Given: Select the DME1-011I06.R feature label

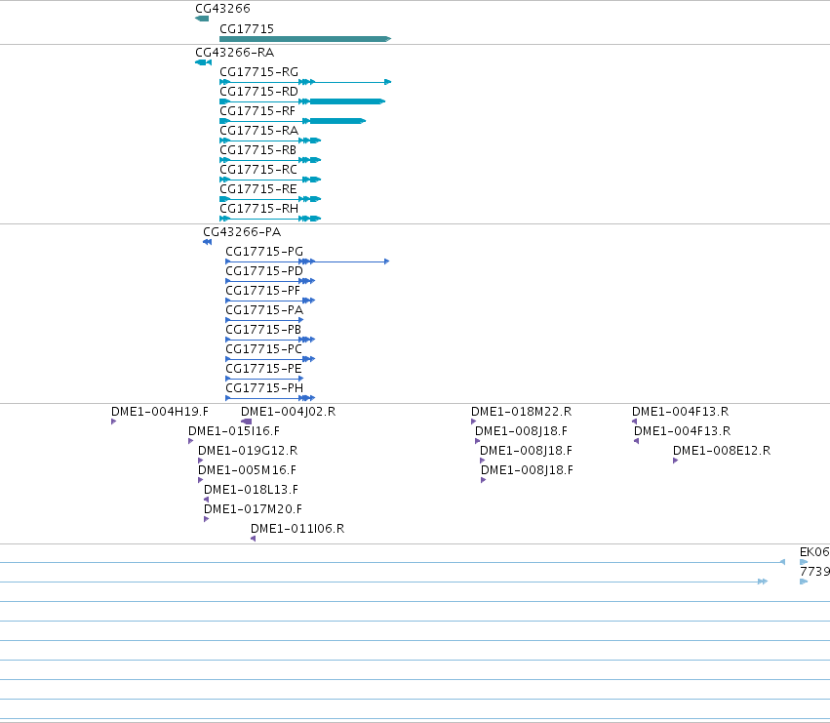Looking at the screenshot, I should click(297, 529).
